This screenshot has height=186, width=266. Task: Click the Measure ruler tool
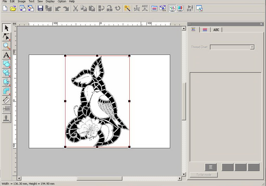pyautogui.click(x=6, y=100)
